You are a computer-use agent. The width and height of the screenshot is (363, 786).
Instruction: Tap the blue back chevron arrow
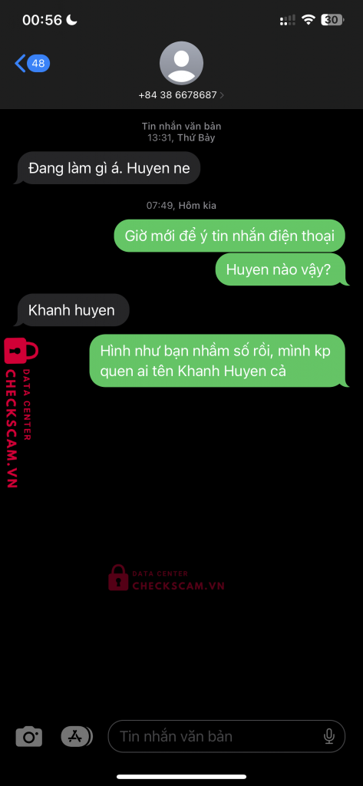pyautogui.click(x=20, y=64)
